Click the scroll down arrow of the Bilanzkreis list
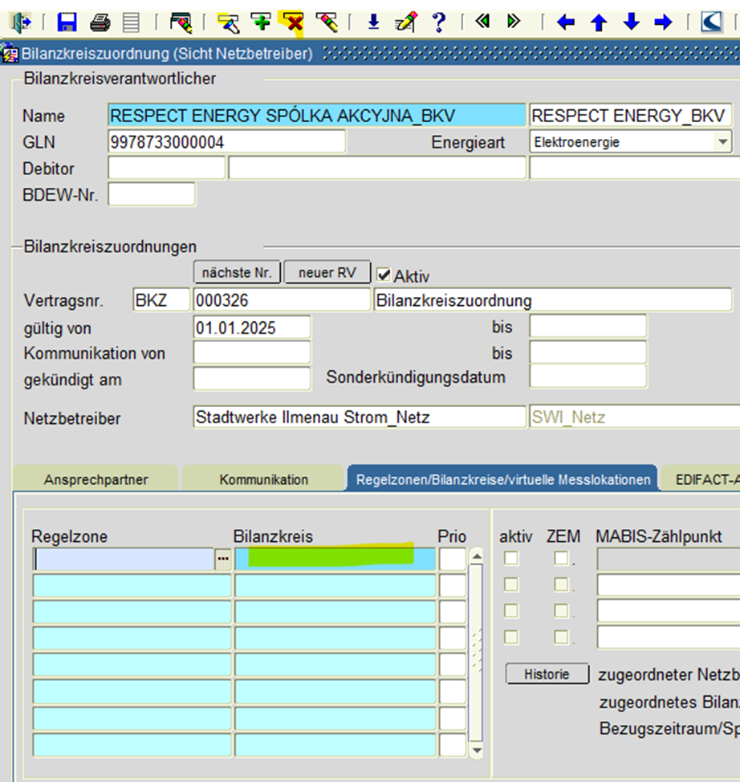Screen dimensions: 740x782 pos(477,749)
